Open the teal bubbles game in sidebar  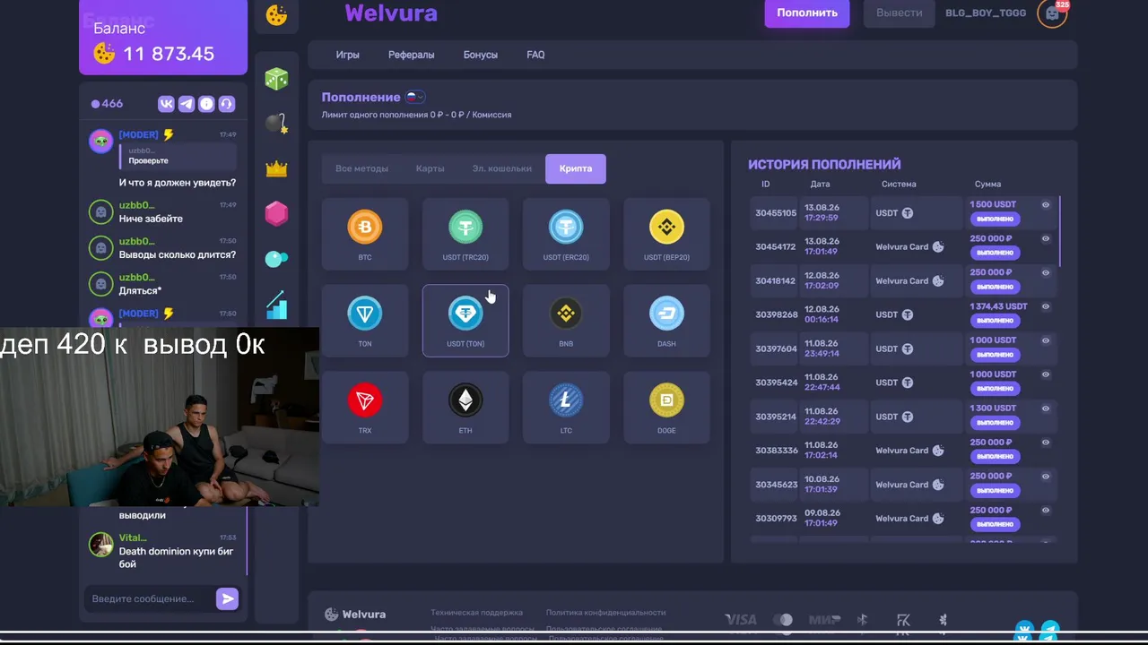(276, 259)
